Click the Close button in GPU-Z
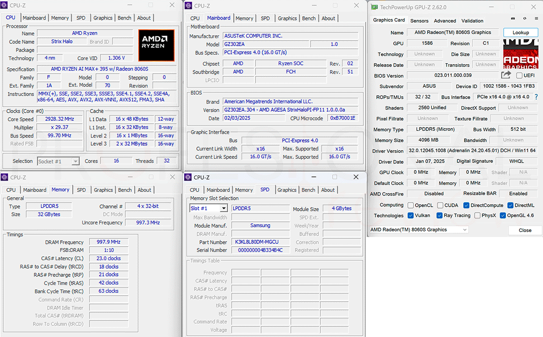 [525, 230]
